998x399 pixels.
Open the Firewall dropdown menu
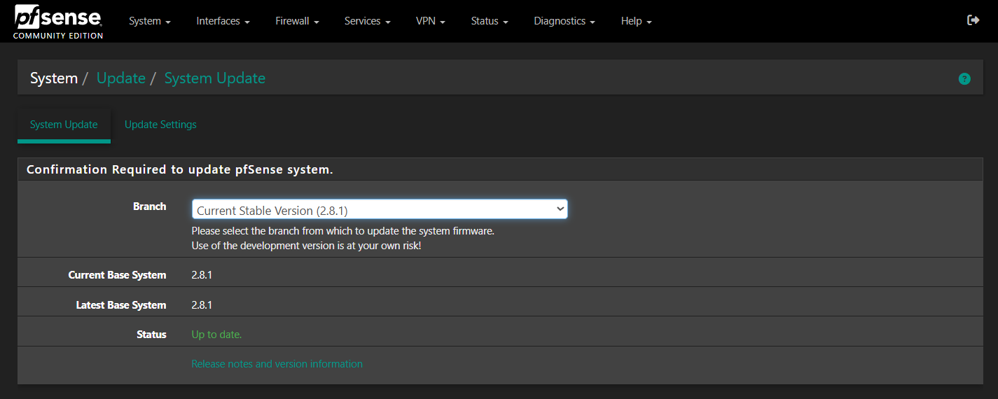(297, 21)
